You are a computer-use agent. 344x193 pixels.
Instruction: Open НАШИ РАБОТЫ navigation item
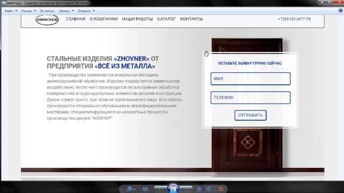pos(138,19)
